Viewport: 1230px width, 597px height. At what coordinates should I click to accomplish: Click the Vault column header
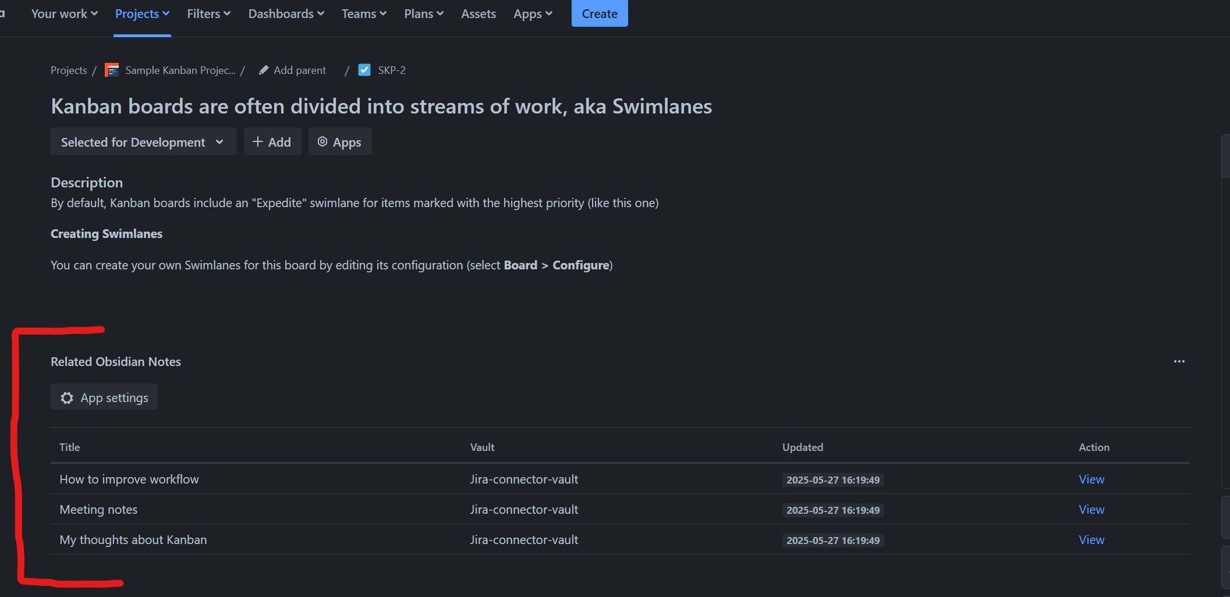482,447
